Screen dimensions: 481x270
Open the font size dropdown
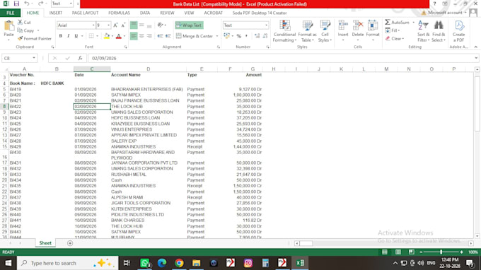108,25
